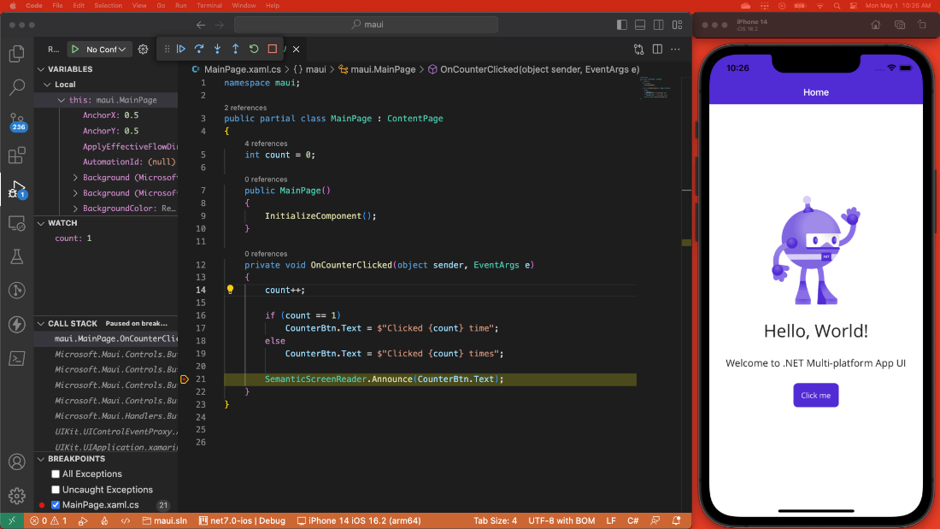Open the Terminal menu
Screen dimensions: 940x529
pos(209,5)
